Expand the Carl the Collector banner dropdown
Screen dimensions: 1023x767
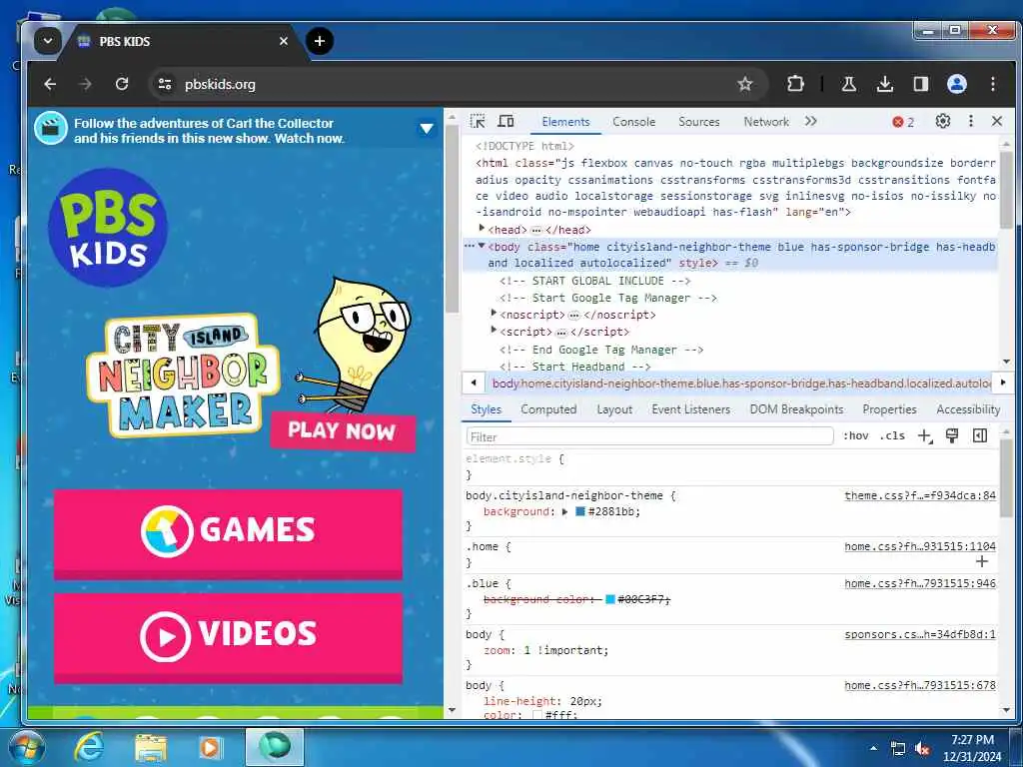[427, 129]
